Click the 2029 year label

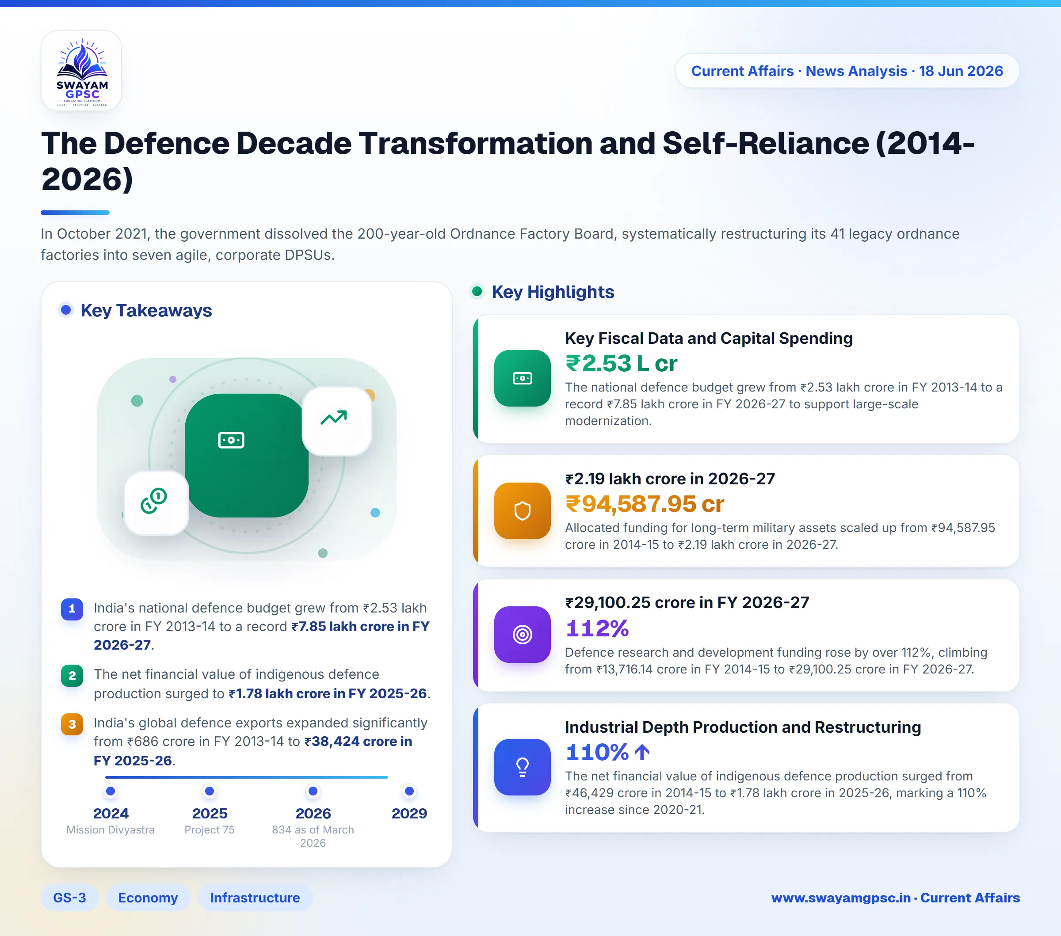pyautogui.click(x=409, y=814)
